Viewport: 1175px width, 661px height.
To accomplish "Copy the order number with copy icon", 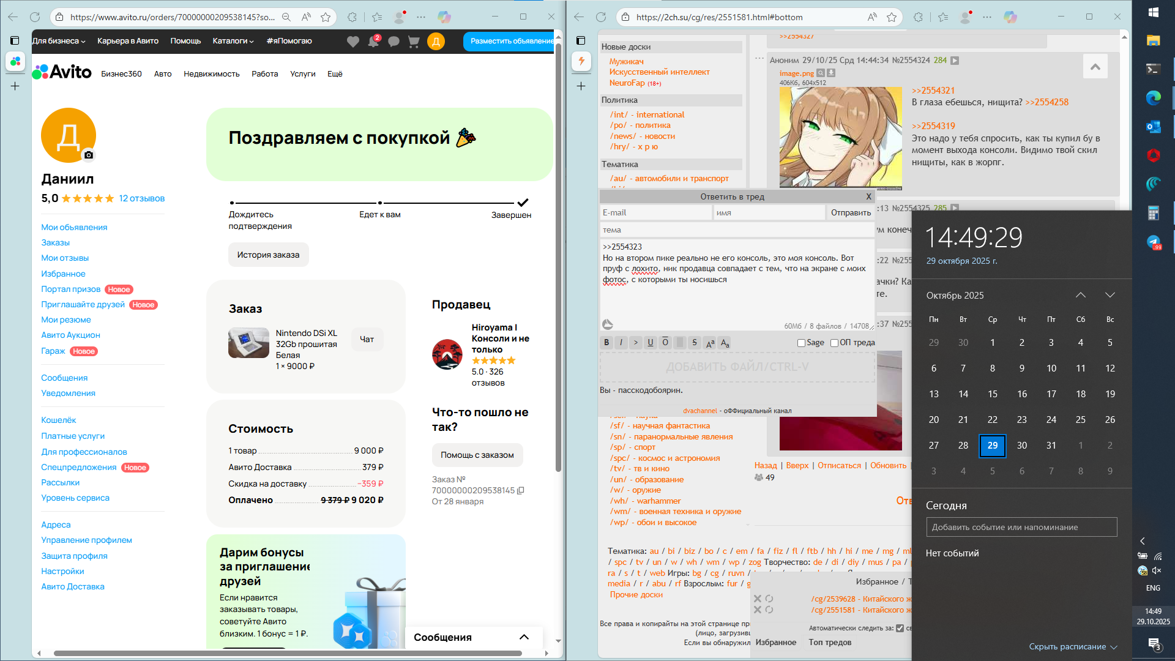I will coord(521,490).
